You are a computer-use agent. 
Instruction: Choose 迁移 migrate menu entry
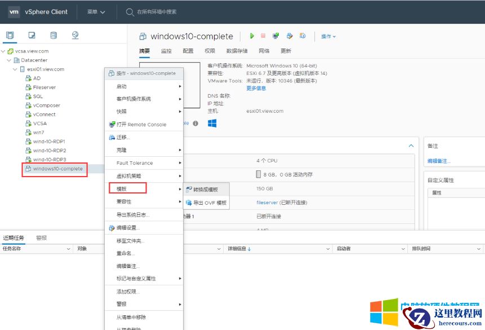(x=144, y=137)
